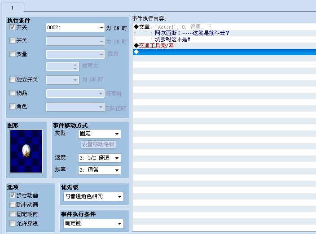Click the disabled second 开关 selector field

(75, 41)
